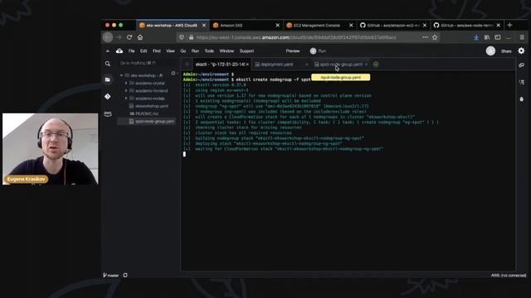Open the Window menu
This screenshot has width=531, height=298.
coord(227,51)
